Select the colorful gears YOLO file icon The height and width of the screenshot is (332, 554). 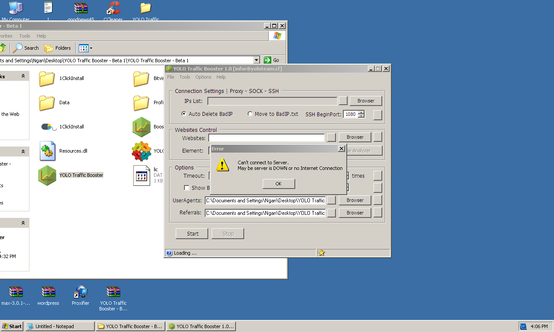[142, 151]
